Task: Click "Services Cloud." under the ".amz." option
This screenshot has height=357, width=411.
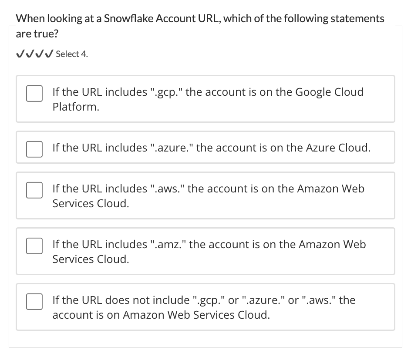Action: pos(91,259)
